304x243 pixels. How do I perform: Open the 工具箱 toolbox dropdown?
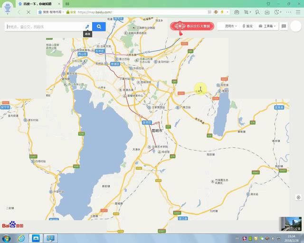click(x=267, y=27)
